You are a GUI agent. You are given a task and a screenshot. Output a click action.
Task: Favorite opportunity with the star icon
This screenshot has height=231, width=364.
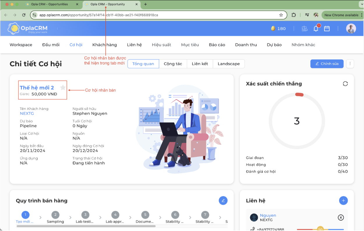(x=63, y=87)
